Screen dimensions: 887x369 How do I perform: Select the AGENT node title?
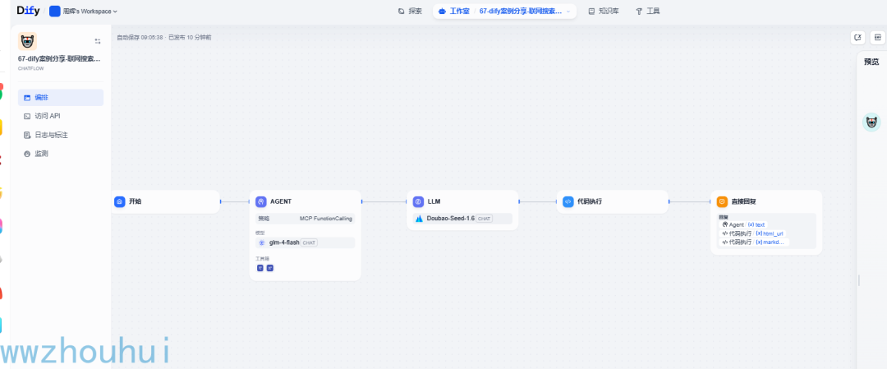pyautogui.click(x=281, y=201)
